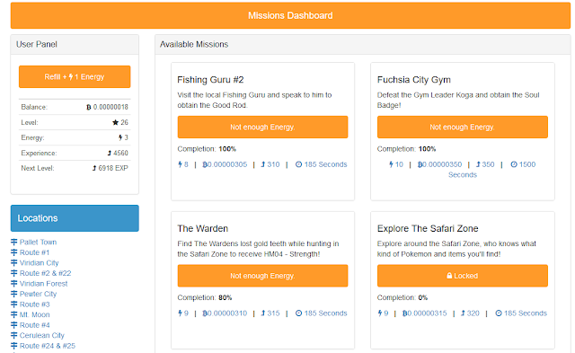Screen dimensions: 575x353
Task: Click the Fuchsia City Gym mission title
Action: (414, 80)
